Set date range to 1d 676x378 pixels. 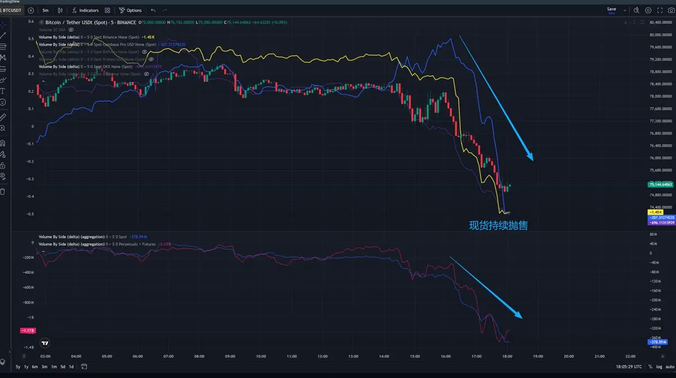tap(71, 367)
